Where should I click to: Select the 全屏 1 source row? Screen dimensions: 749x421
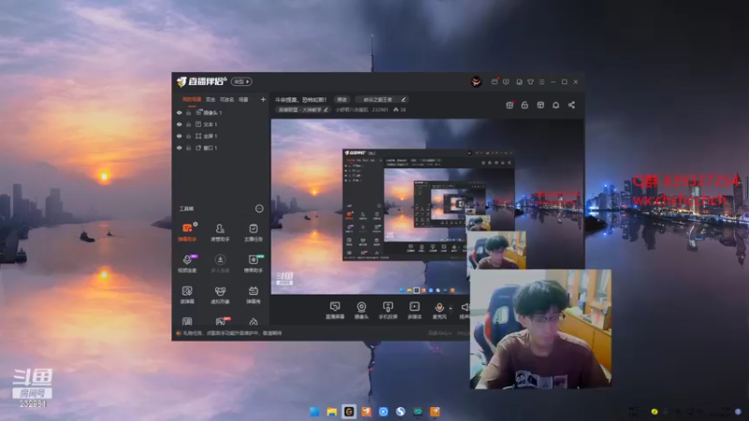(x=221, y=136)
